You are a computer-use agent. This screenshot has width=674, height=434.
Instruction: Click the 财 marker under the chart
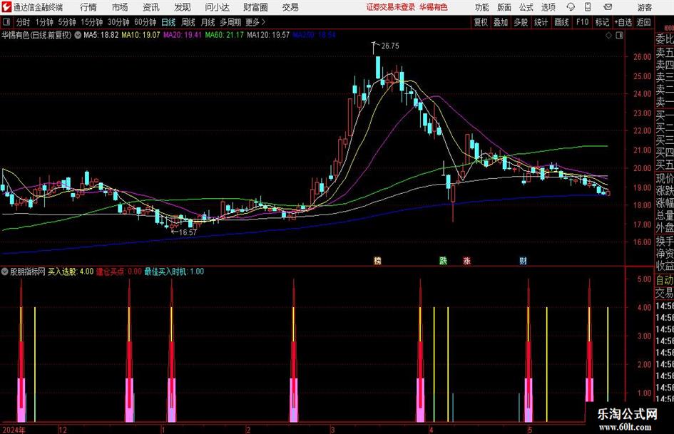(523, 260)
